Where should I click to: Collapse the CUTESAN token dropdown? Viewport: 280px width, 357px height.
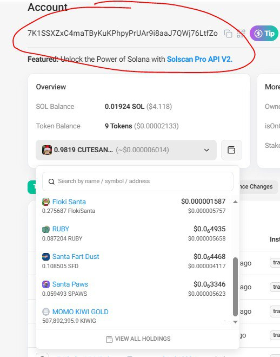(126, 150)
